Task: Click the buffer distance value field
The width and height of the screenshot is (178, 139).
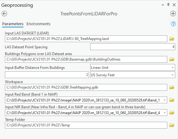Action: (47, 75)
